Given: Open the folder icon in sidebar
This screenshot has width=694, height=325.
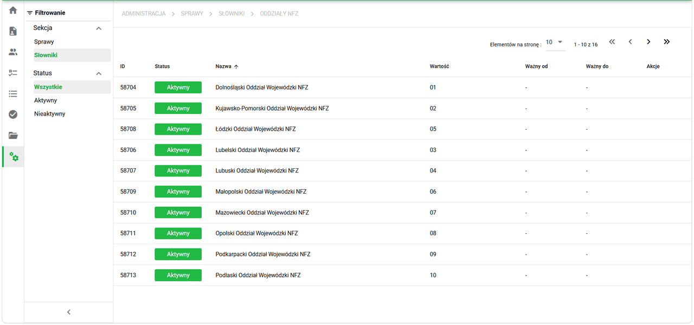Looking at the screenshot, I should click(13, 136).
